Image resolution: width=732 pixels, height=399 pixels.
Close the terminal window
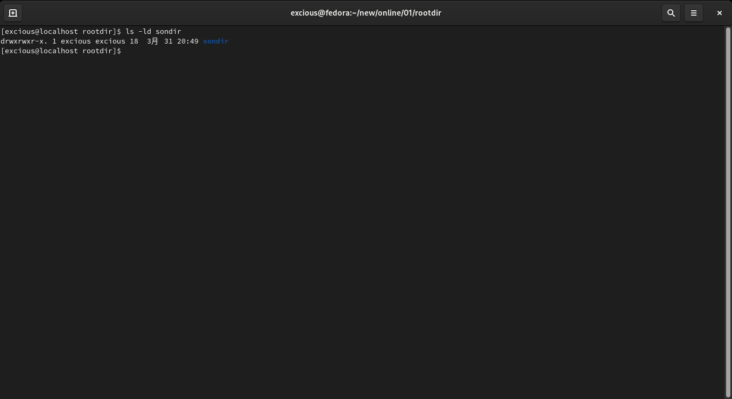719,13
